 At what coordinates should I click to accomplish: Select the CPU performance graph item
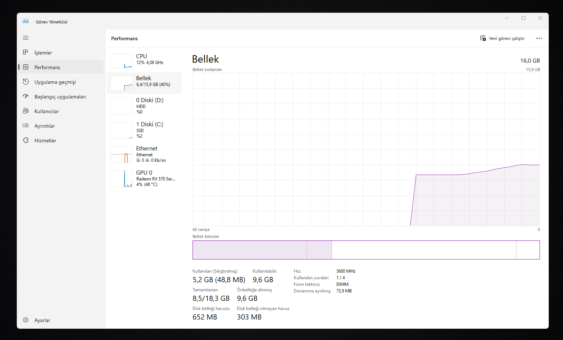click(x=144, y=61)
